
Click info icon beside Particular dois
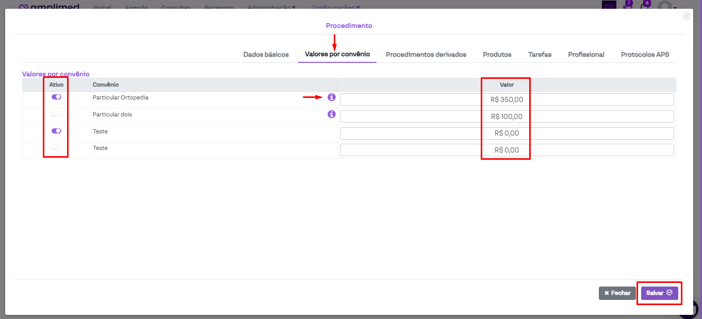(x=332, y=114)
